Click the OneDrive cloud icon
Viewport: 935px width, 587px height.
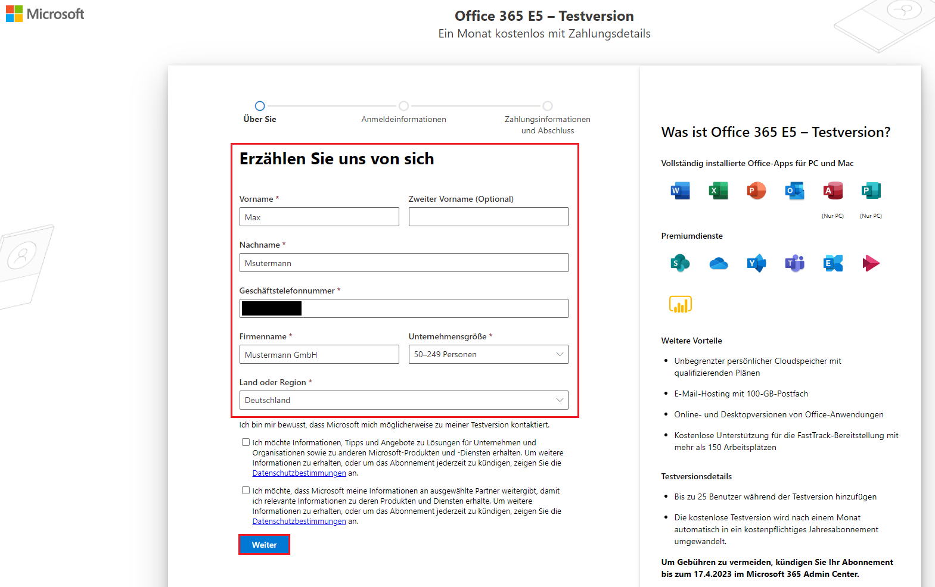click(718, 263)
